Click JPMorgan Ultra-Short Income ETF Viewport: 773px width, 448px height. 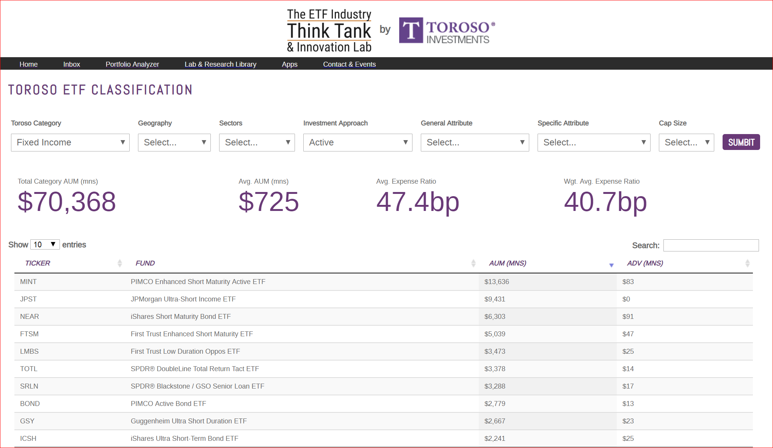point(183,299)
